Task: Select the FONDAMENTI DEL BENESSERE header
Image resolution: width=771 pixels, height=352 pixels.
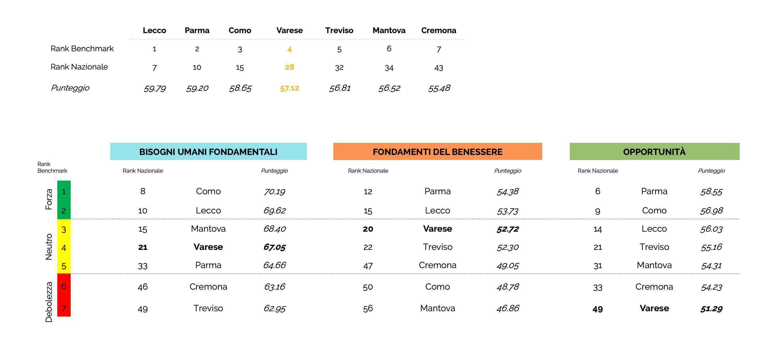Action: point(438,151)
